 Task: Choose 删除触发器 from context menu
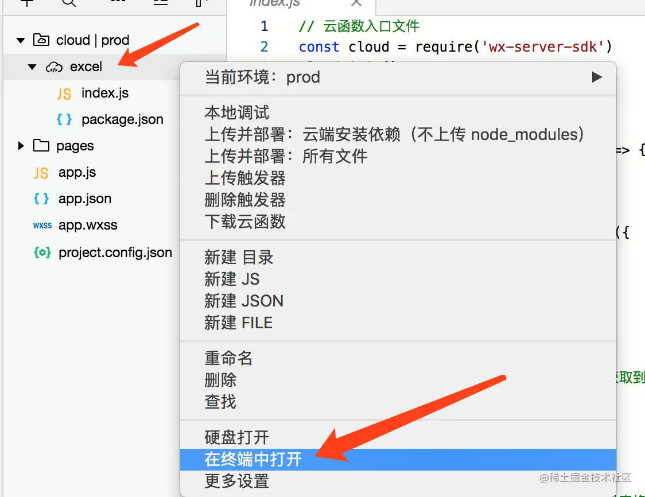[x=398, y=200]
